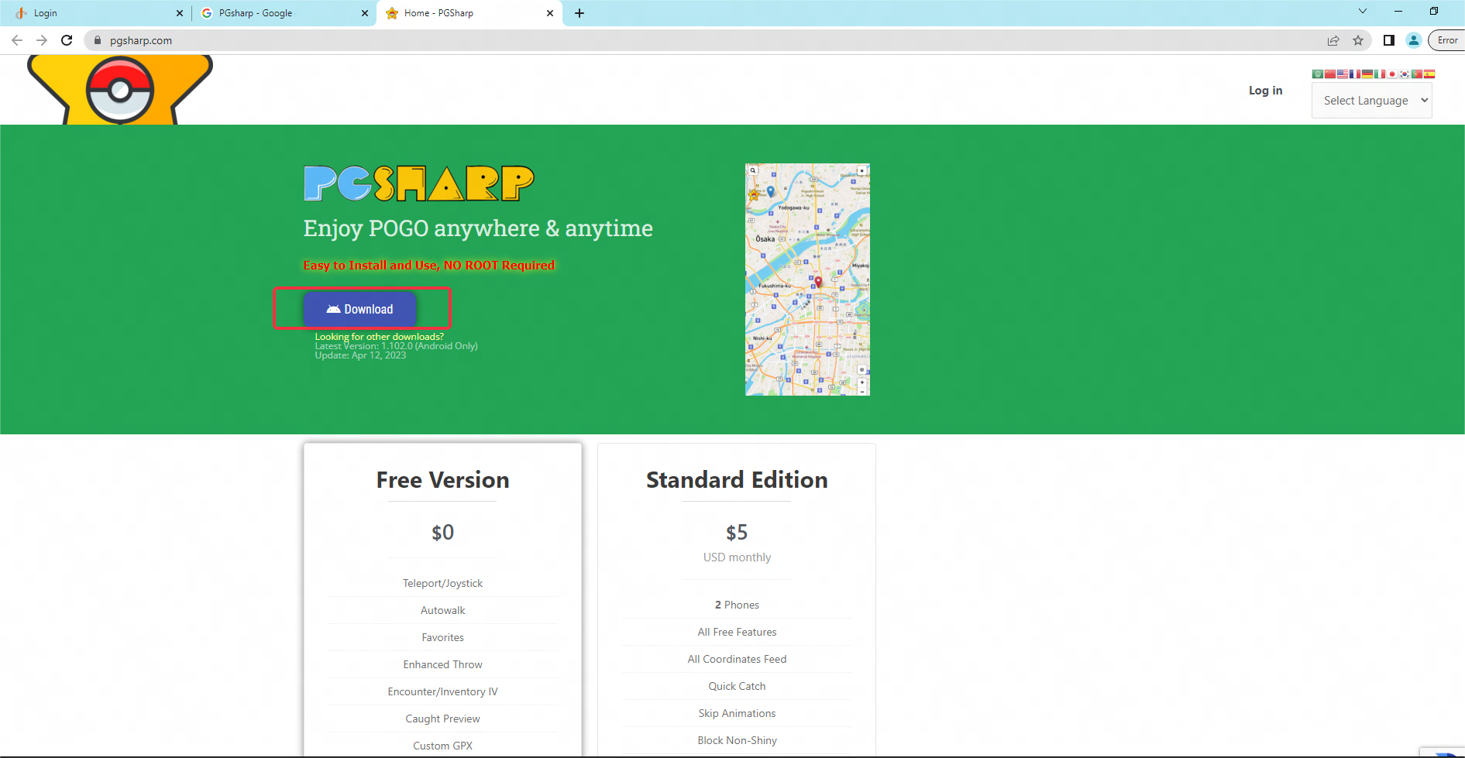Select the US flag for English
Viewport: 1465px width, 758px height.
coord(1343,74)
